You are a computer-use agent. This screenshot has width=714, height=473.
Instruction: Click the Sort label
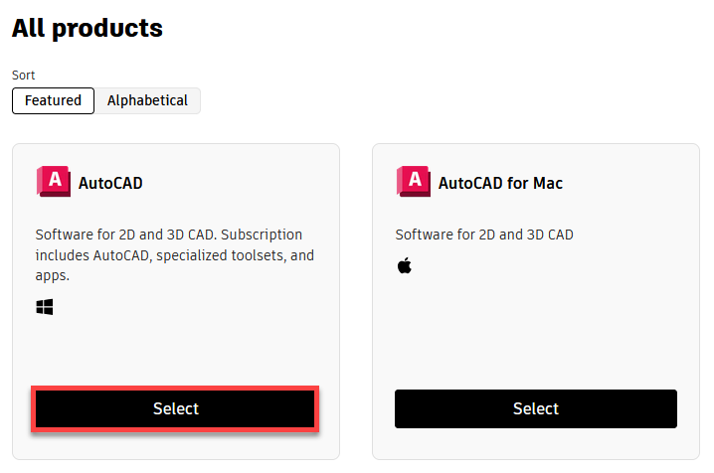[x=23, y=76]
